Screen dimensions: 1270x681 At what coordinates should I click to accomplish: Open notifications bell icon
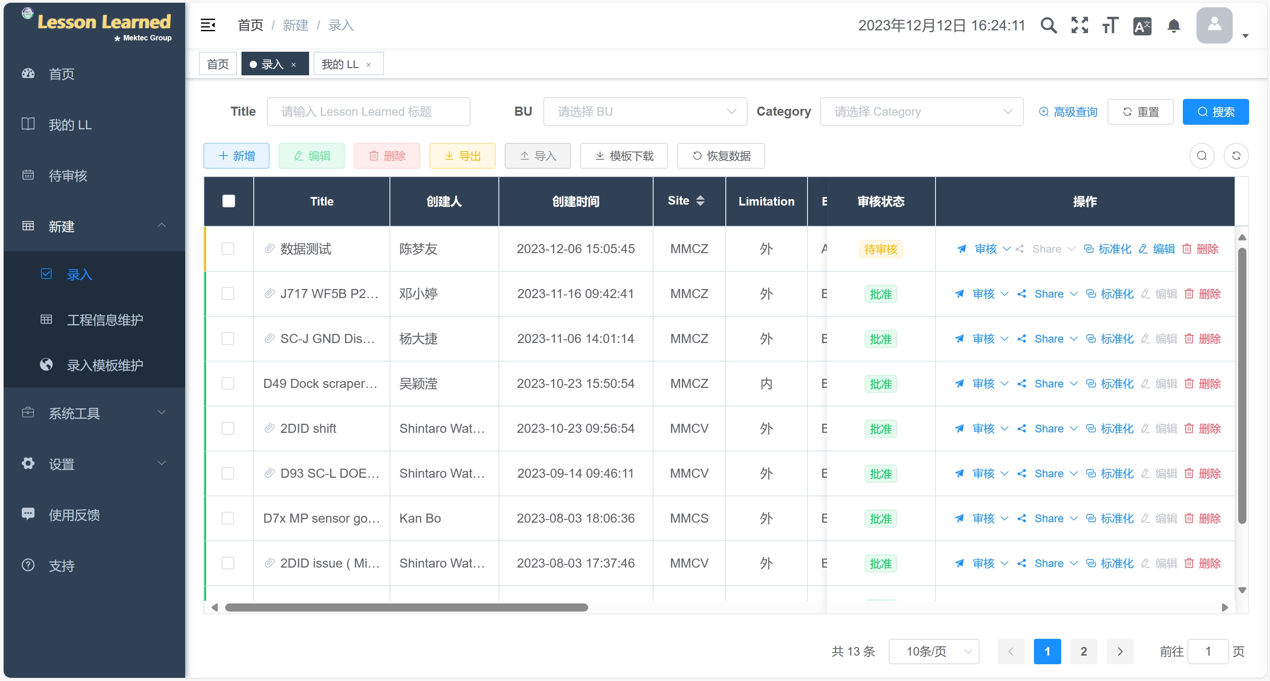pyautogui.click(x=1174, y=25)
